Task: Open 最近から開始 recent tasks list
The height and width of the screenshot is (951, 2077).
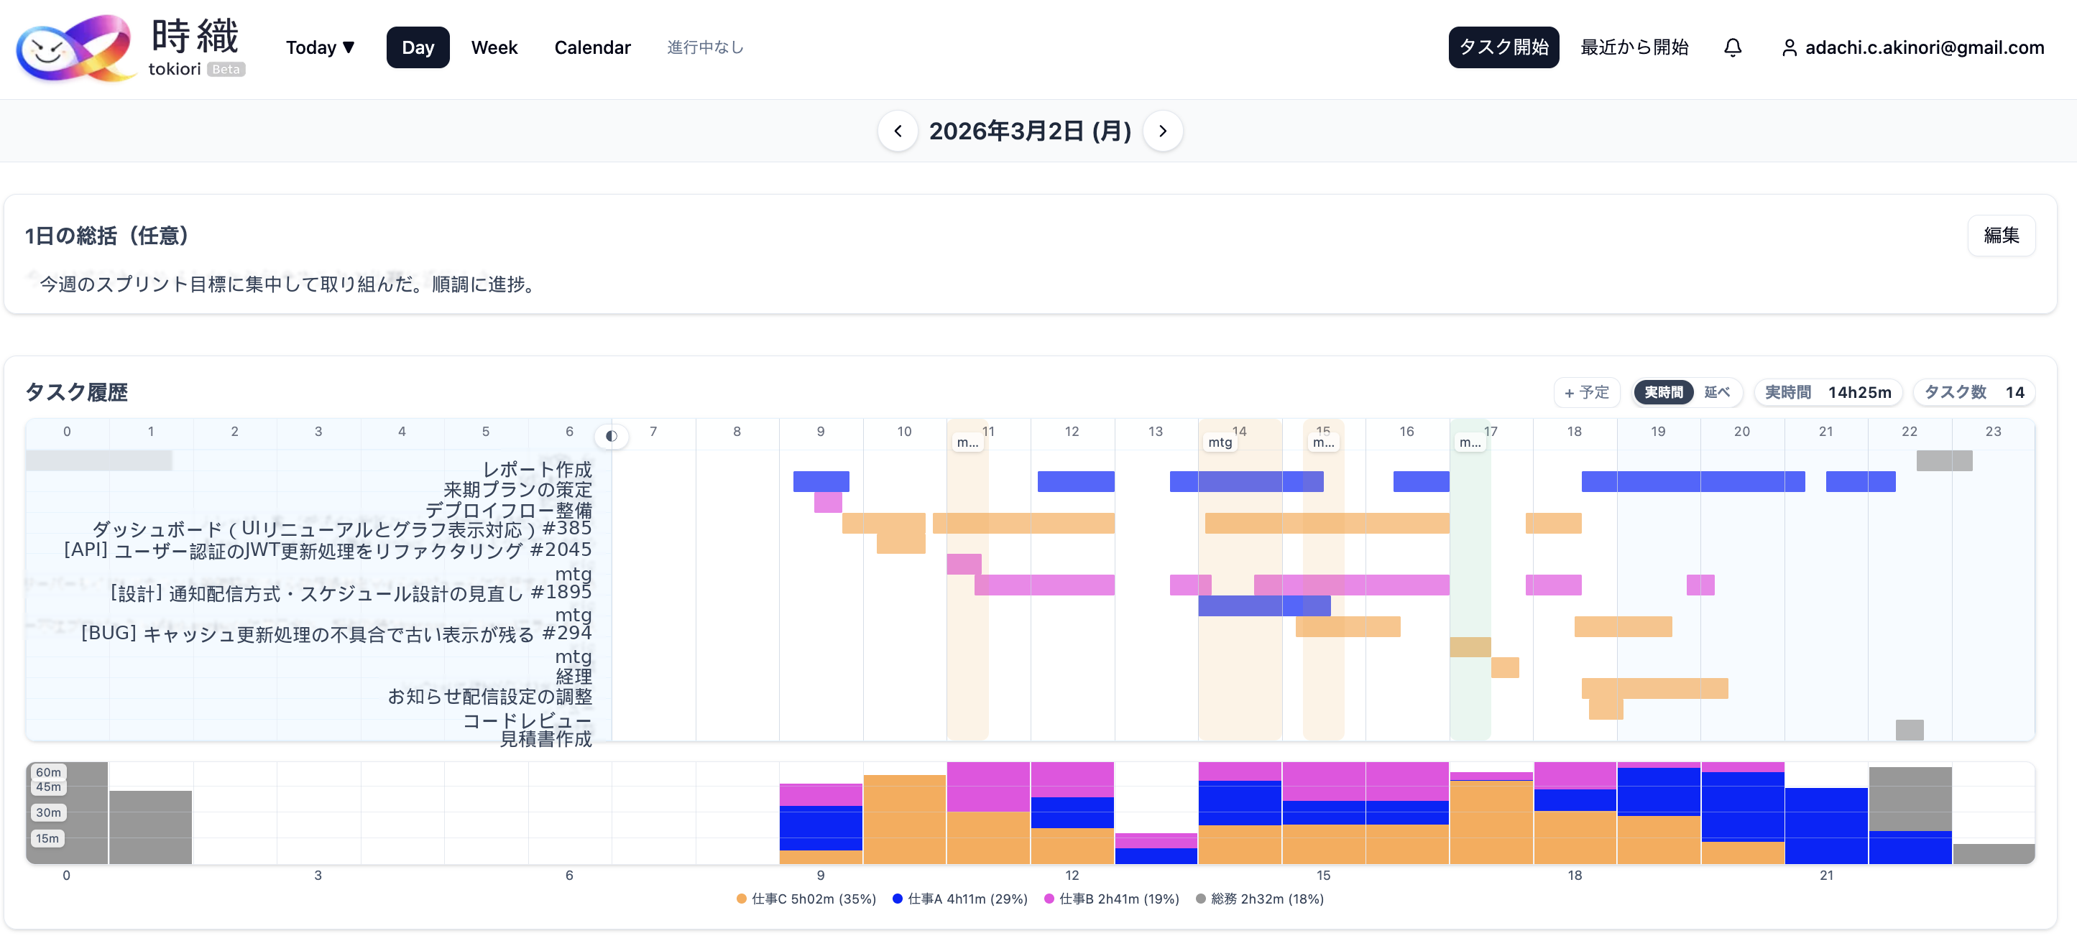Action: click(x=1634, y=47)
